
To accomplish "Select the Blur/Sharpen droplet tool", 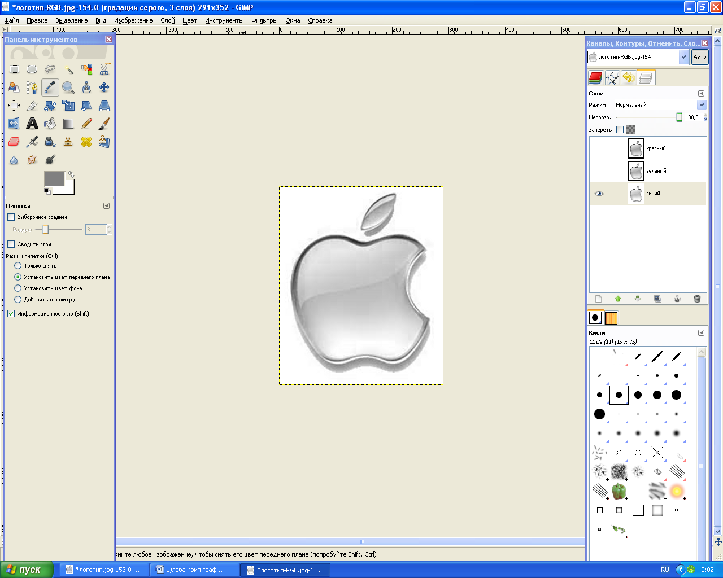I will pyautogui.click(x=14, y=160).
